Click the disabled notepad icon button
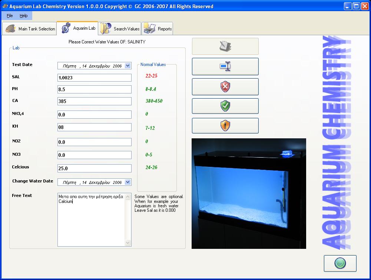Viewport: 371px width, 280px height. pyautogui.click(x=225, y=46)
